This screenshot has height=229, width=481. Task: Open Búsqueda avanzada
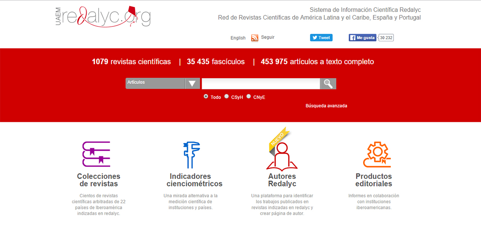click(x=326, y=106)
